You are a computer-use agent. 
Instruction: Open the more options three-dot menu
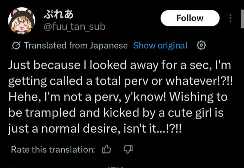click(x=230, y=18)
